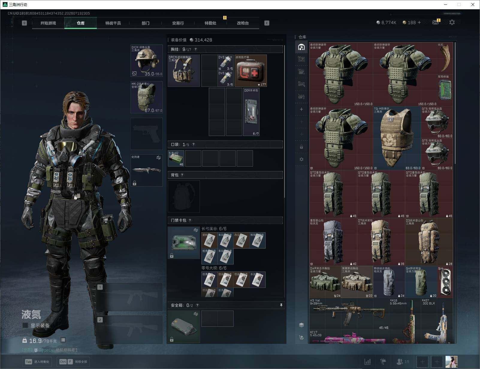Switch to 特勤处 tab
Image resolution: width=480 pixels, height=369 pixels.
[210, 23]
